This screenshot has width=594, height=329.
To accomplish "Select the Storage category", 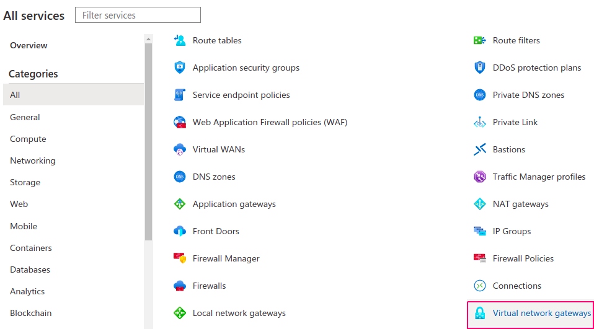I will pos(25,182).
